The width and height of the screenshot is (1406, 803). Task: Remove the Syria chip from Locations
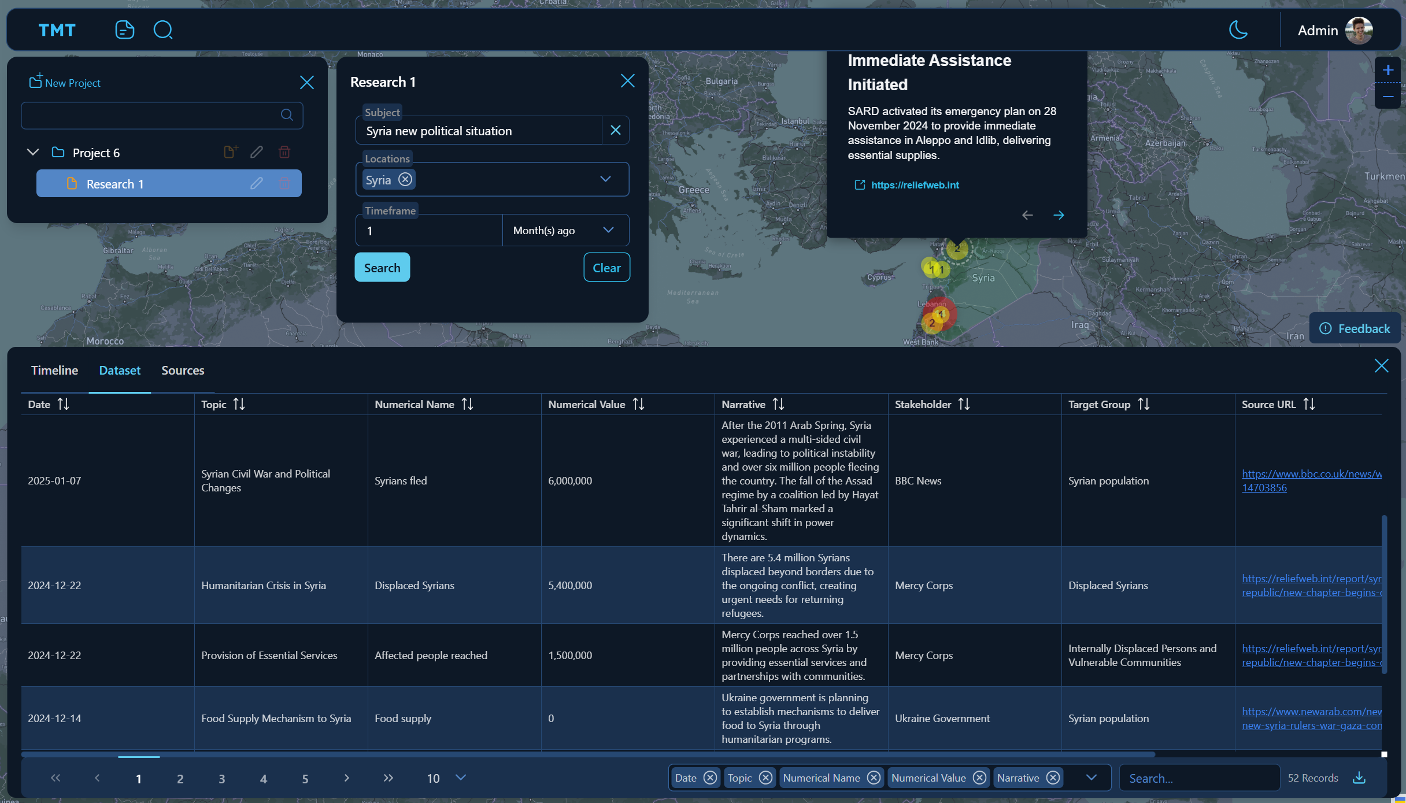[x=405, y=179]
